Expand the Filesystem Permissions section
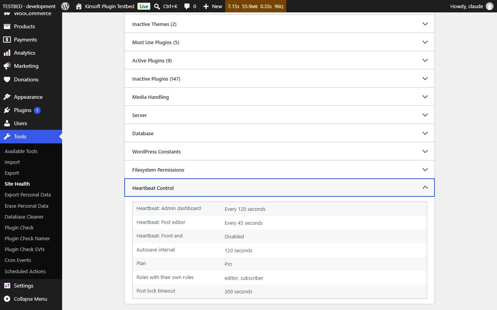This screenshot has height=310, width=497. [279, 170]
